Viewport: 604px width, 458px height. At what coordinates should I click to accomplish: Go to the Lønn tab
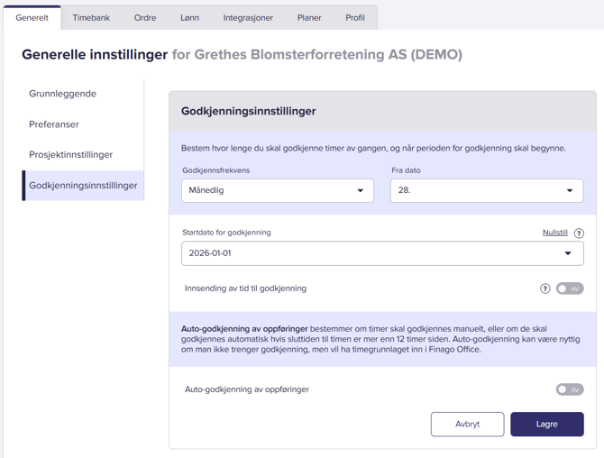189,18
